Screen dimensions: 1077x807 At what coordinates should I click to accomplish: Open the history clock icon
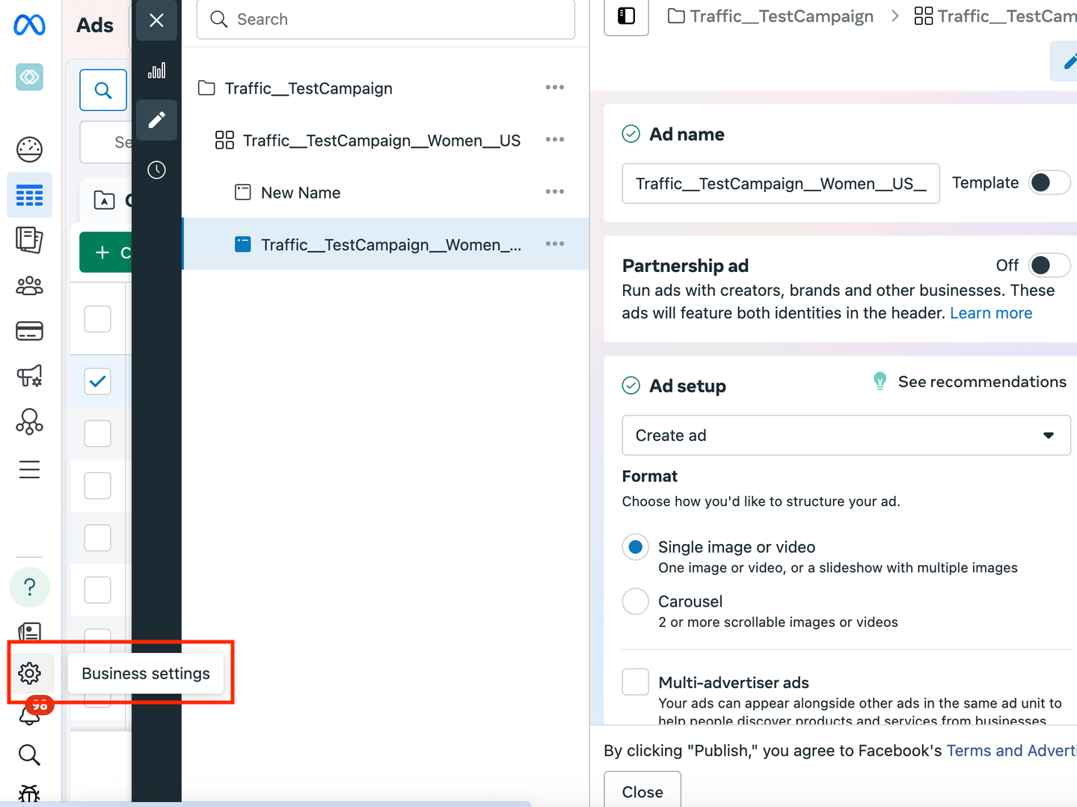coord(156,170)
